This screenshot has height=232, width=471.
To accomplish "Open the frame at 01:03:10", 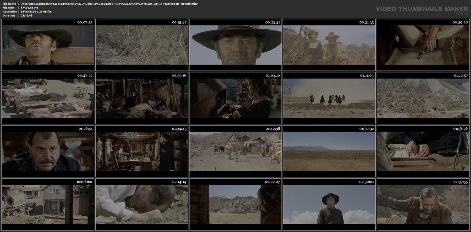I will (x=235, y=98).
